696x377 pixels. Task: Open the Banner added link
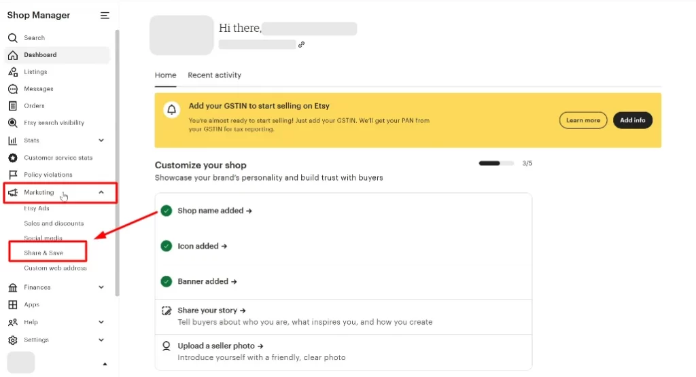pyautogui.click(x=207, y=282)
